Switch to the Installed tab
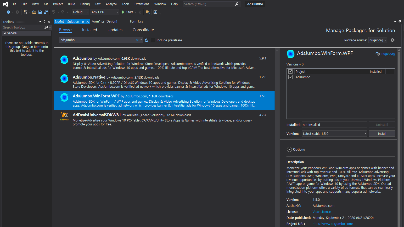Image resolution: width=404 pixels, height=227 pixels. coord(89,30)
